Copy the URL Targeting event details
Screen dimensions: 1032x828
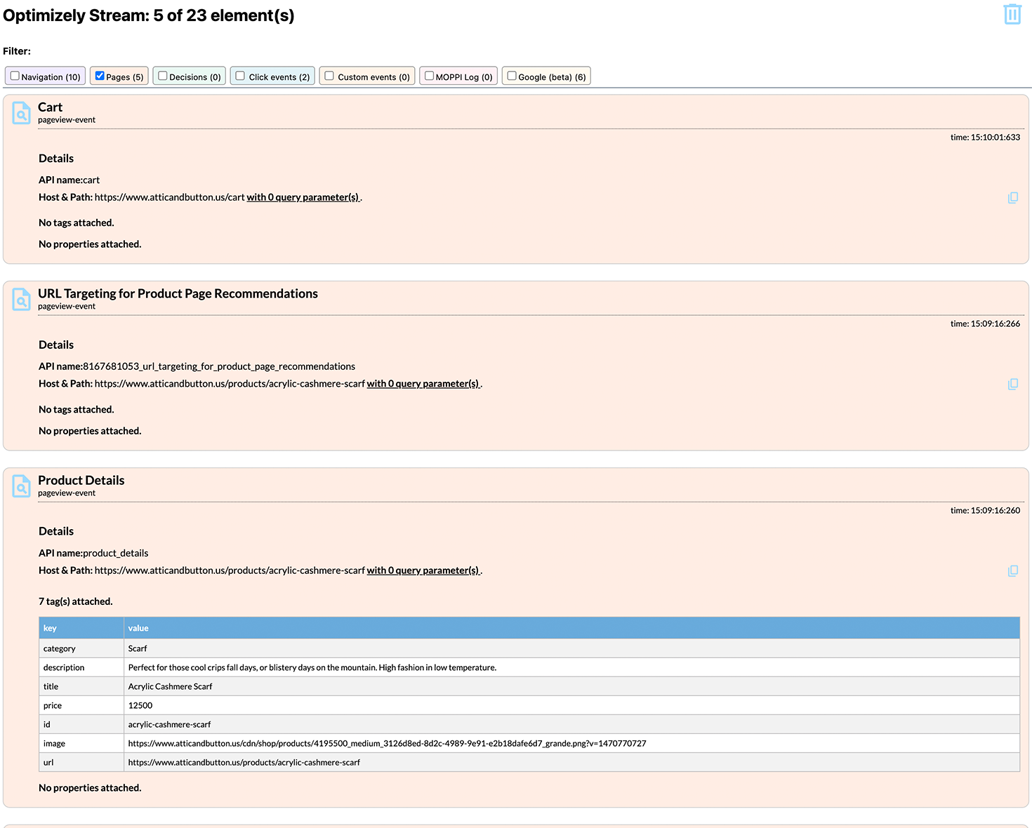[1012, 385]
